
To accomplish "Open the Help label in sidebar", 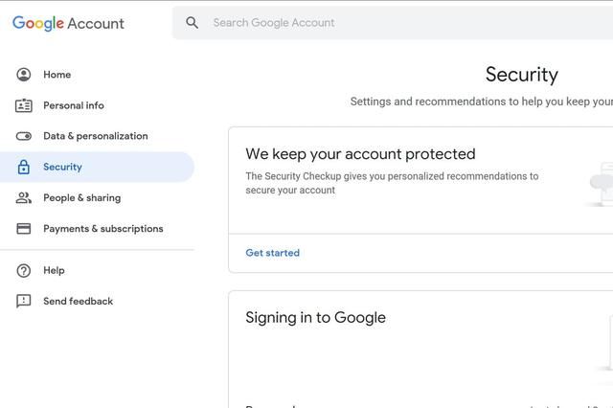I will (55, 271).
